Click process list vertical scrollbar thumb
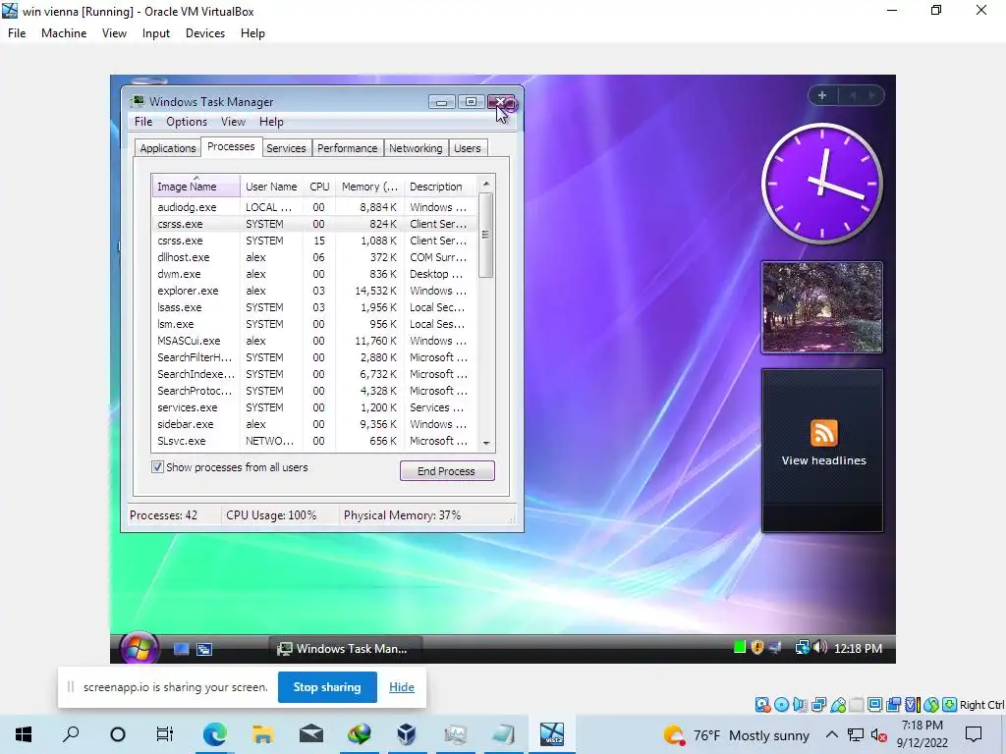 [x=486, y=235]
